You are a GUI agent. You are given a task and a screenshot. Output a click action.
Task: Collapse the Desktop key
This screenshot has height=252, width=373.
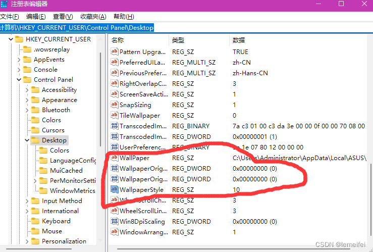[27, 140]
